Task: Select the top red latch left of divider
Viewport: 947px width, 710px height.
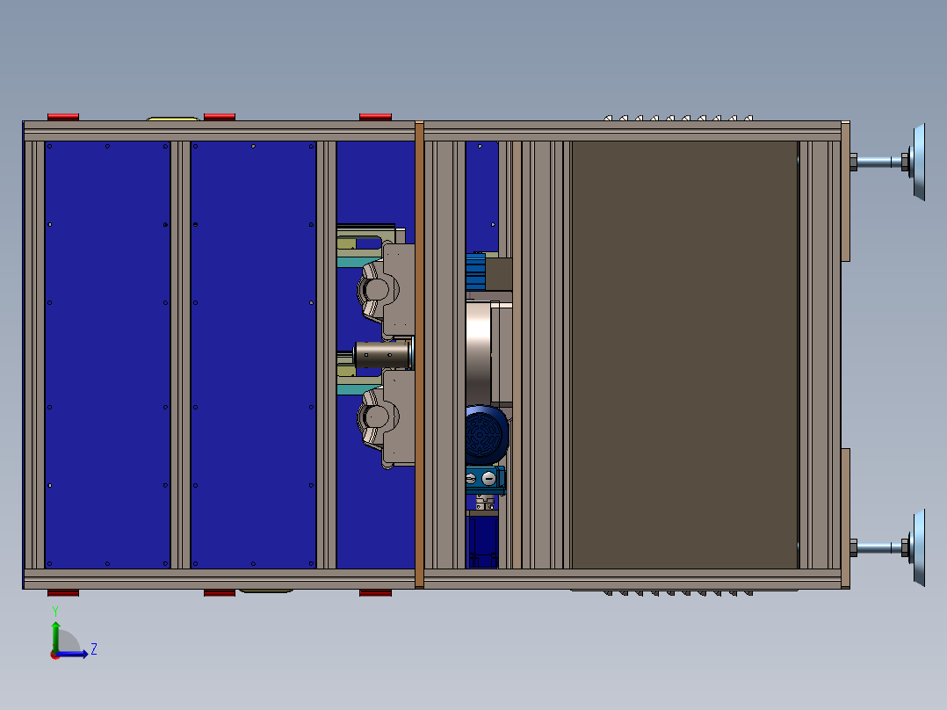Action: tap(375, 117)
